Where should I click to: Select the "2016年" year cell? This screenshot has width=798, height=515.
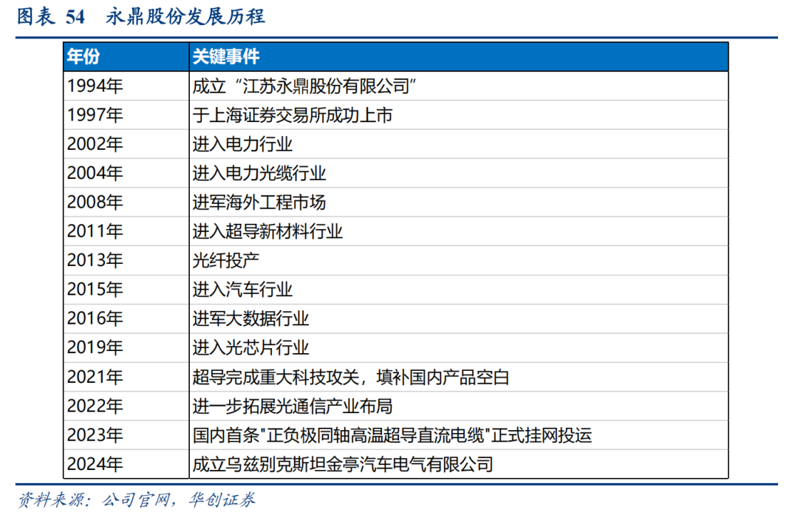coord(95,319)
